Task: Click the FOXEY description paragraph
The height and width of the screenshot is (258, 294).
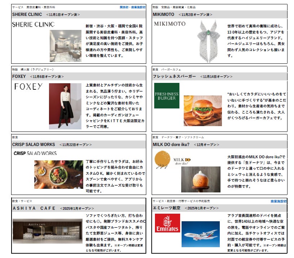Action: (115, 106)
